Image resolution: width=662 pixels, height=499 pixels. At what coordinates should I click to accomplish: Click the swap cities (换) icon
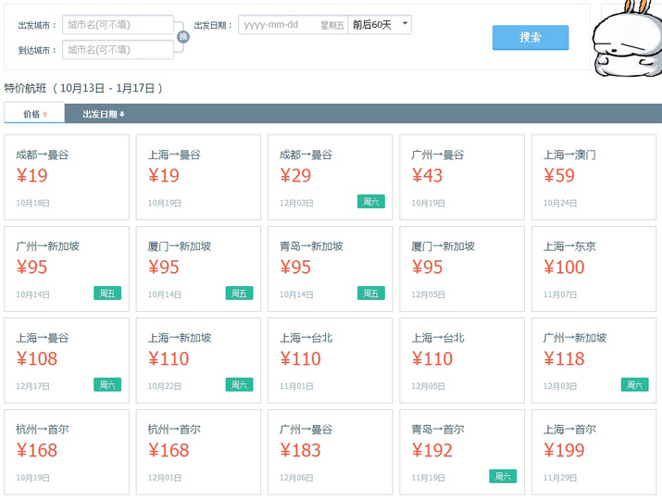point(183,37)
